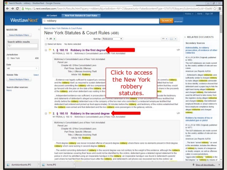
Task: Click the dumbdumbsanta.JPG download item
Action: tap(21, 165)
